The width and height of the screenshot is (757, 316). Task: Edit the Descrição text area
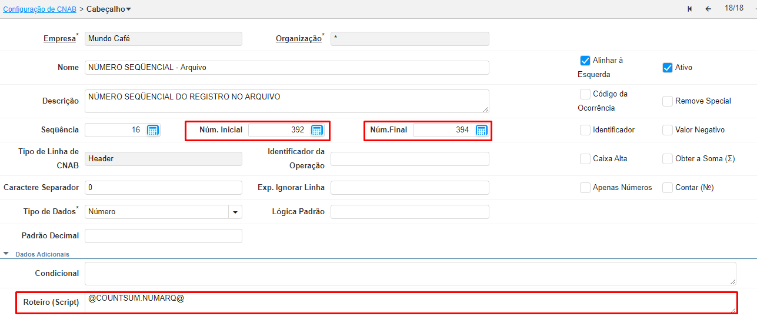coord(287,101)
